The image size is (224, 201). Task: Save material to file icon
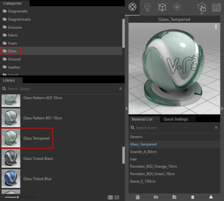(x=174, y=197)
